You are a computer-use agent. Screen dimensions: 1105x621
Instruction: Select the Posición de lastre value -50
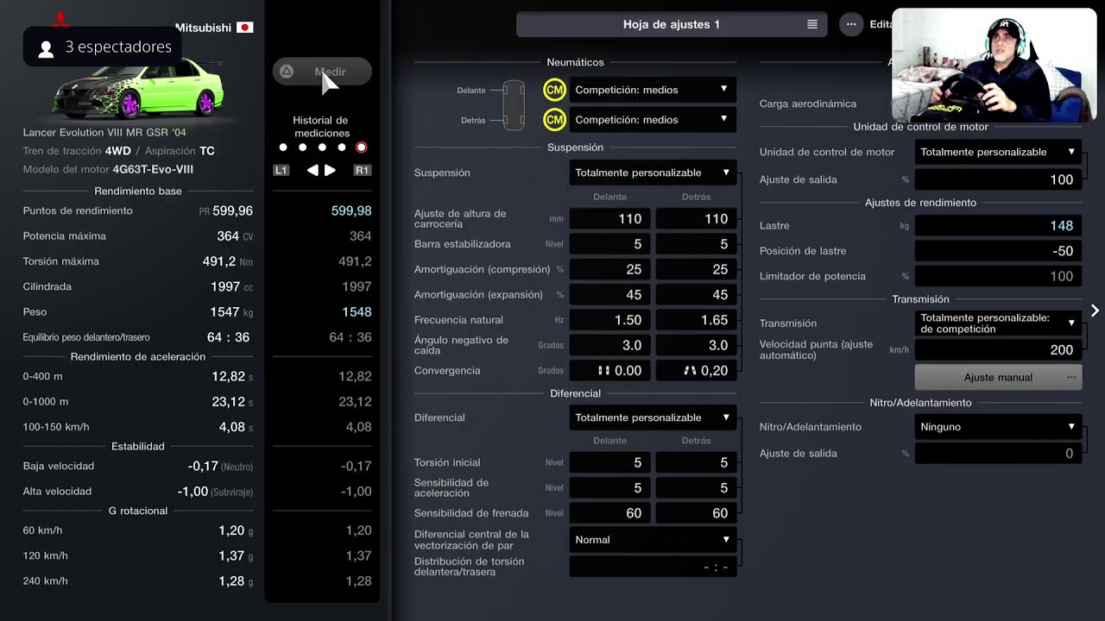click(x=998, y=251)
